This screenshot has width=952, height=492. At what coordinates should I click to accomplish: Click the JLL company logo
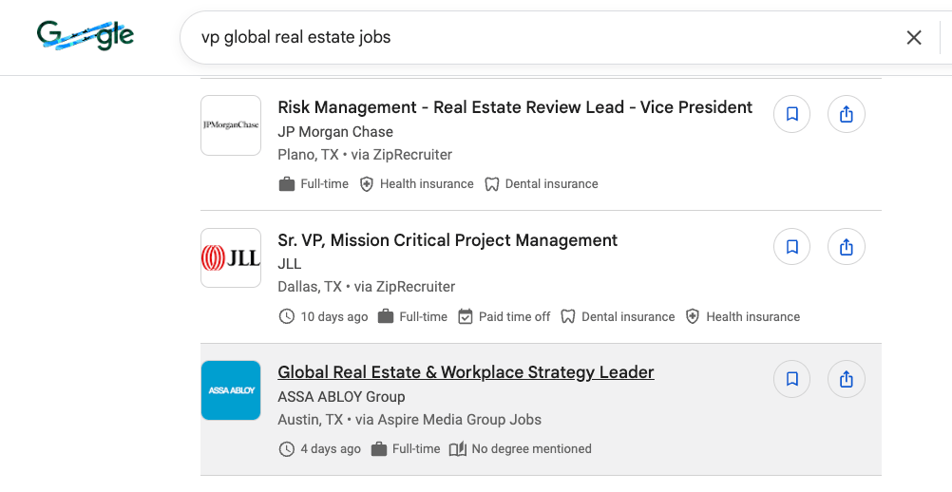tap(231, 257)
